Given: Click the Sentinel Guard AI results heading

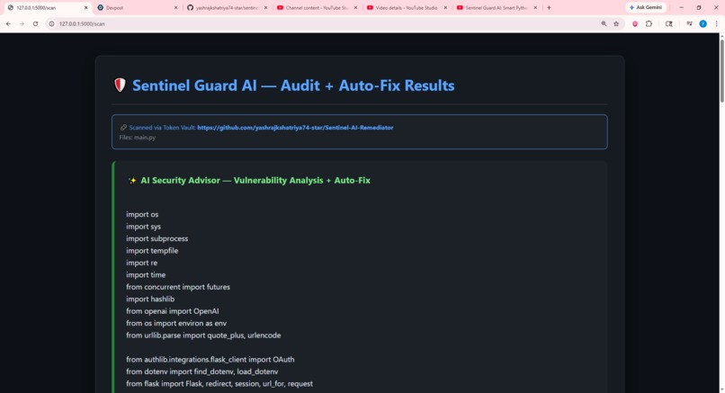Looking at the screenshot, I should 293,85.
